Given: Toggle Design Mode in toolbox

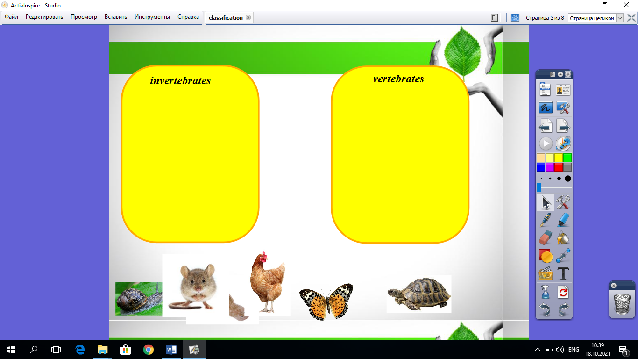Looking at the screenshot, I should coord(563,108).
